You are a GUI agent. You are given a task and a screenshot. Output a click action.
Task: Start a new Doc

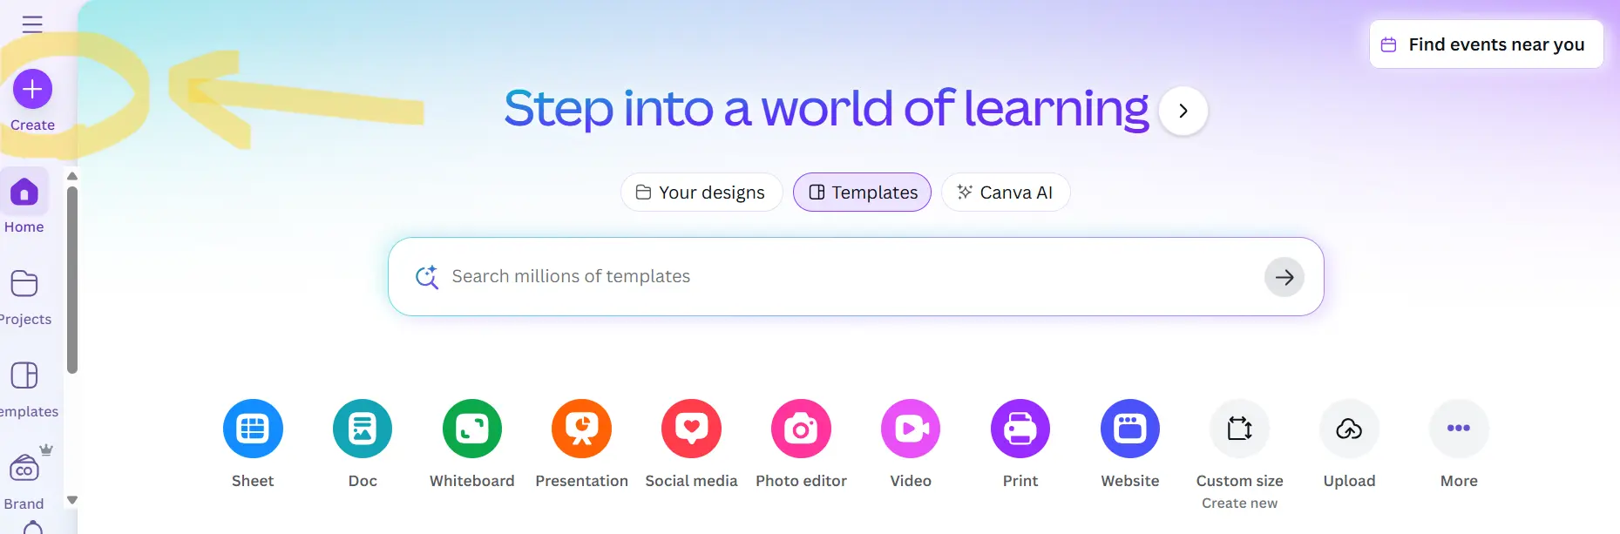[x=363, y=429]
